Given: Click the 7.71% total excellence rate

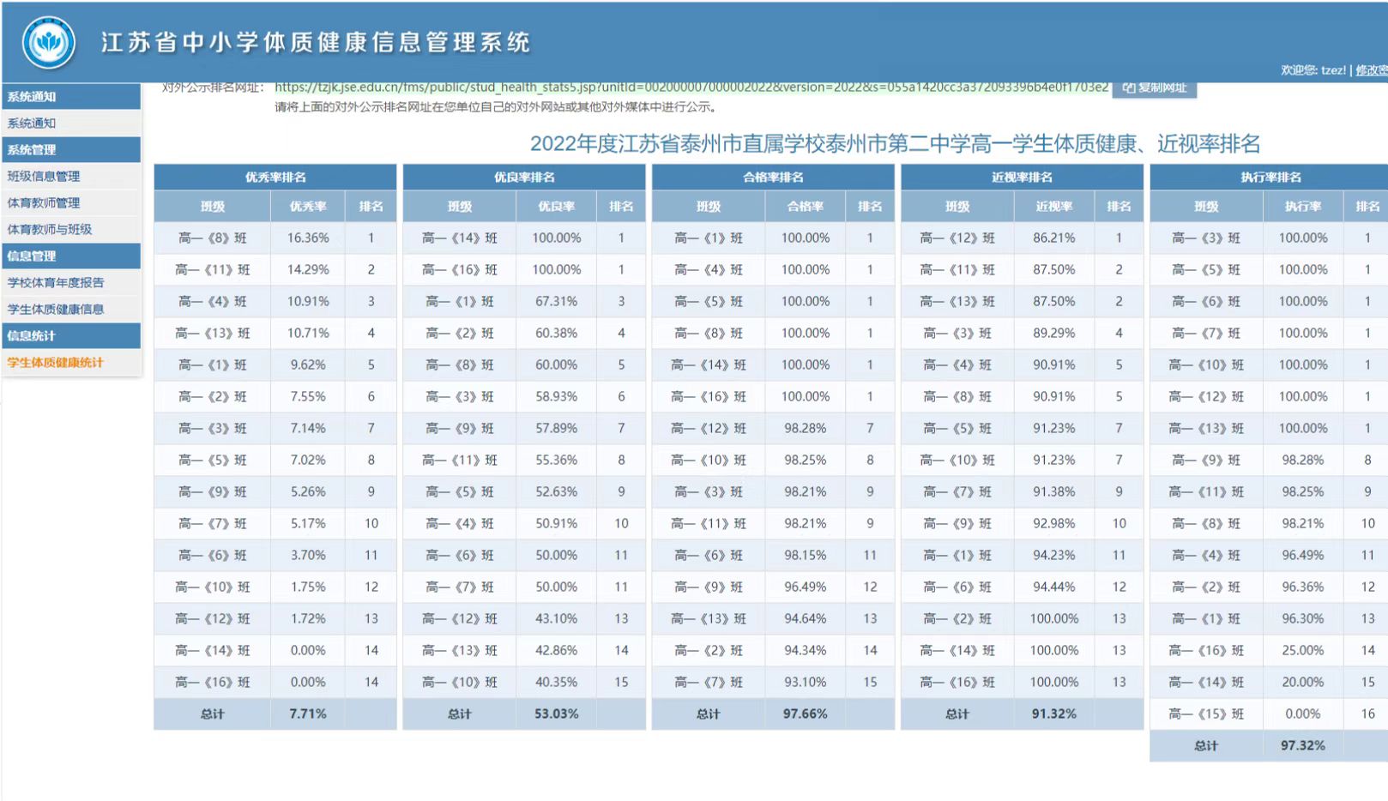Looking at the screenshot, I should pos(308,714).
